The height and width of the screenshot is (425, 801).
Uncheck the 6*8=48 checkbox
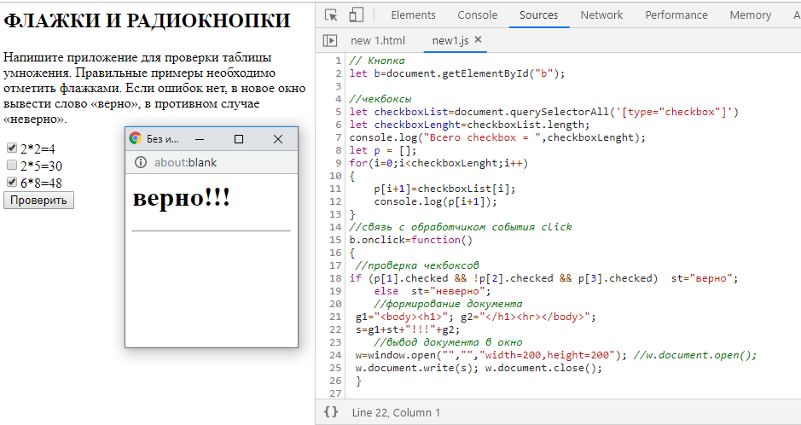[12, 183]
